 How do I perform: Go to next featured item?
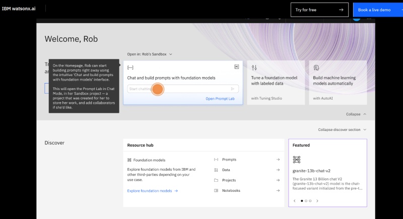[x=317, y=201]
